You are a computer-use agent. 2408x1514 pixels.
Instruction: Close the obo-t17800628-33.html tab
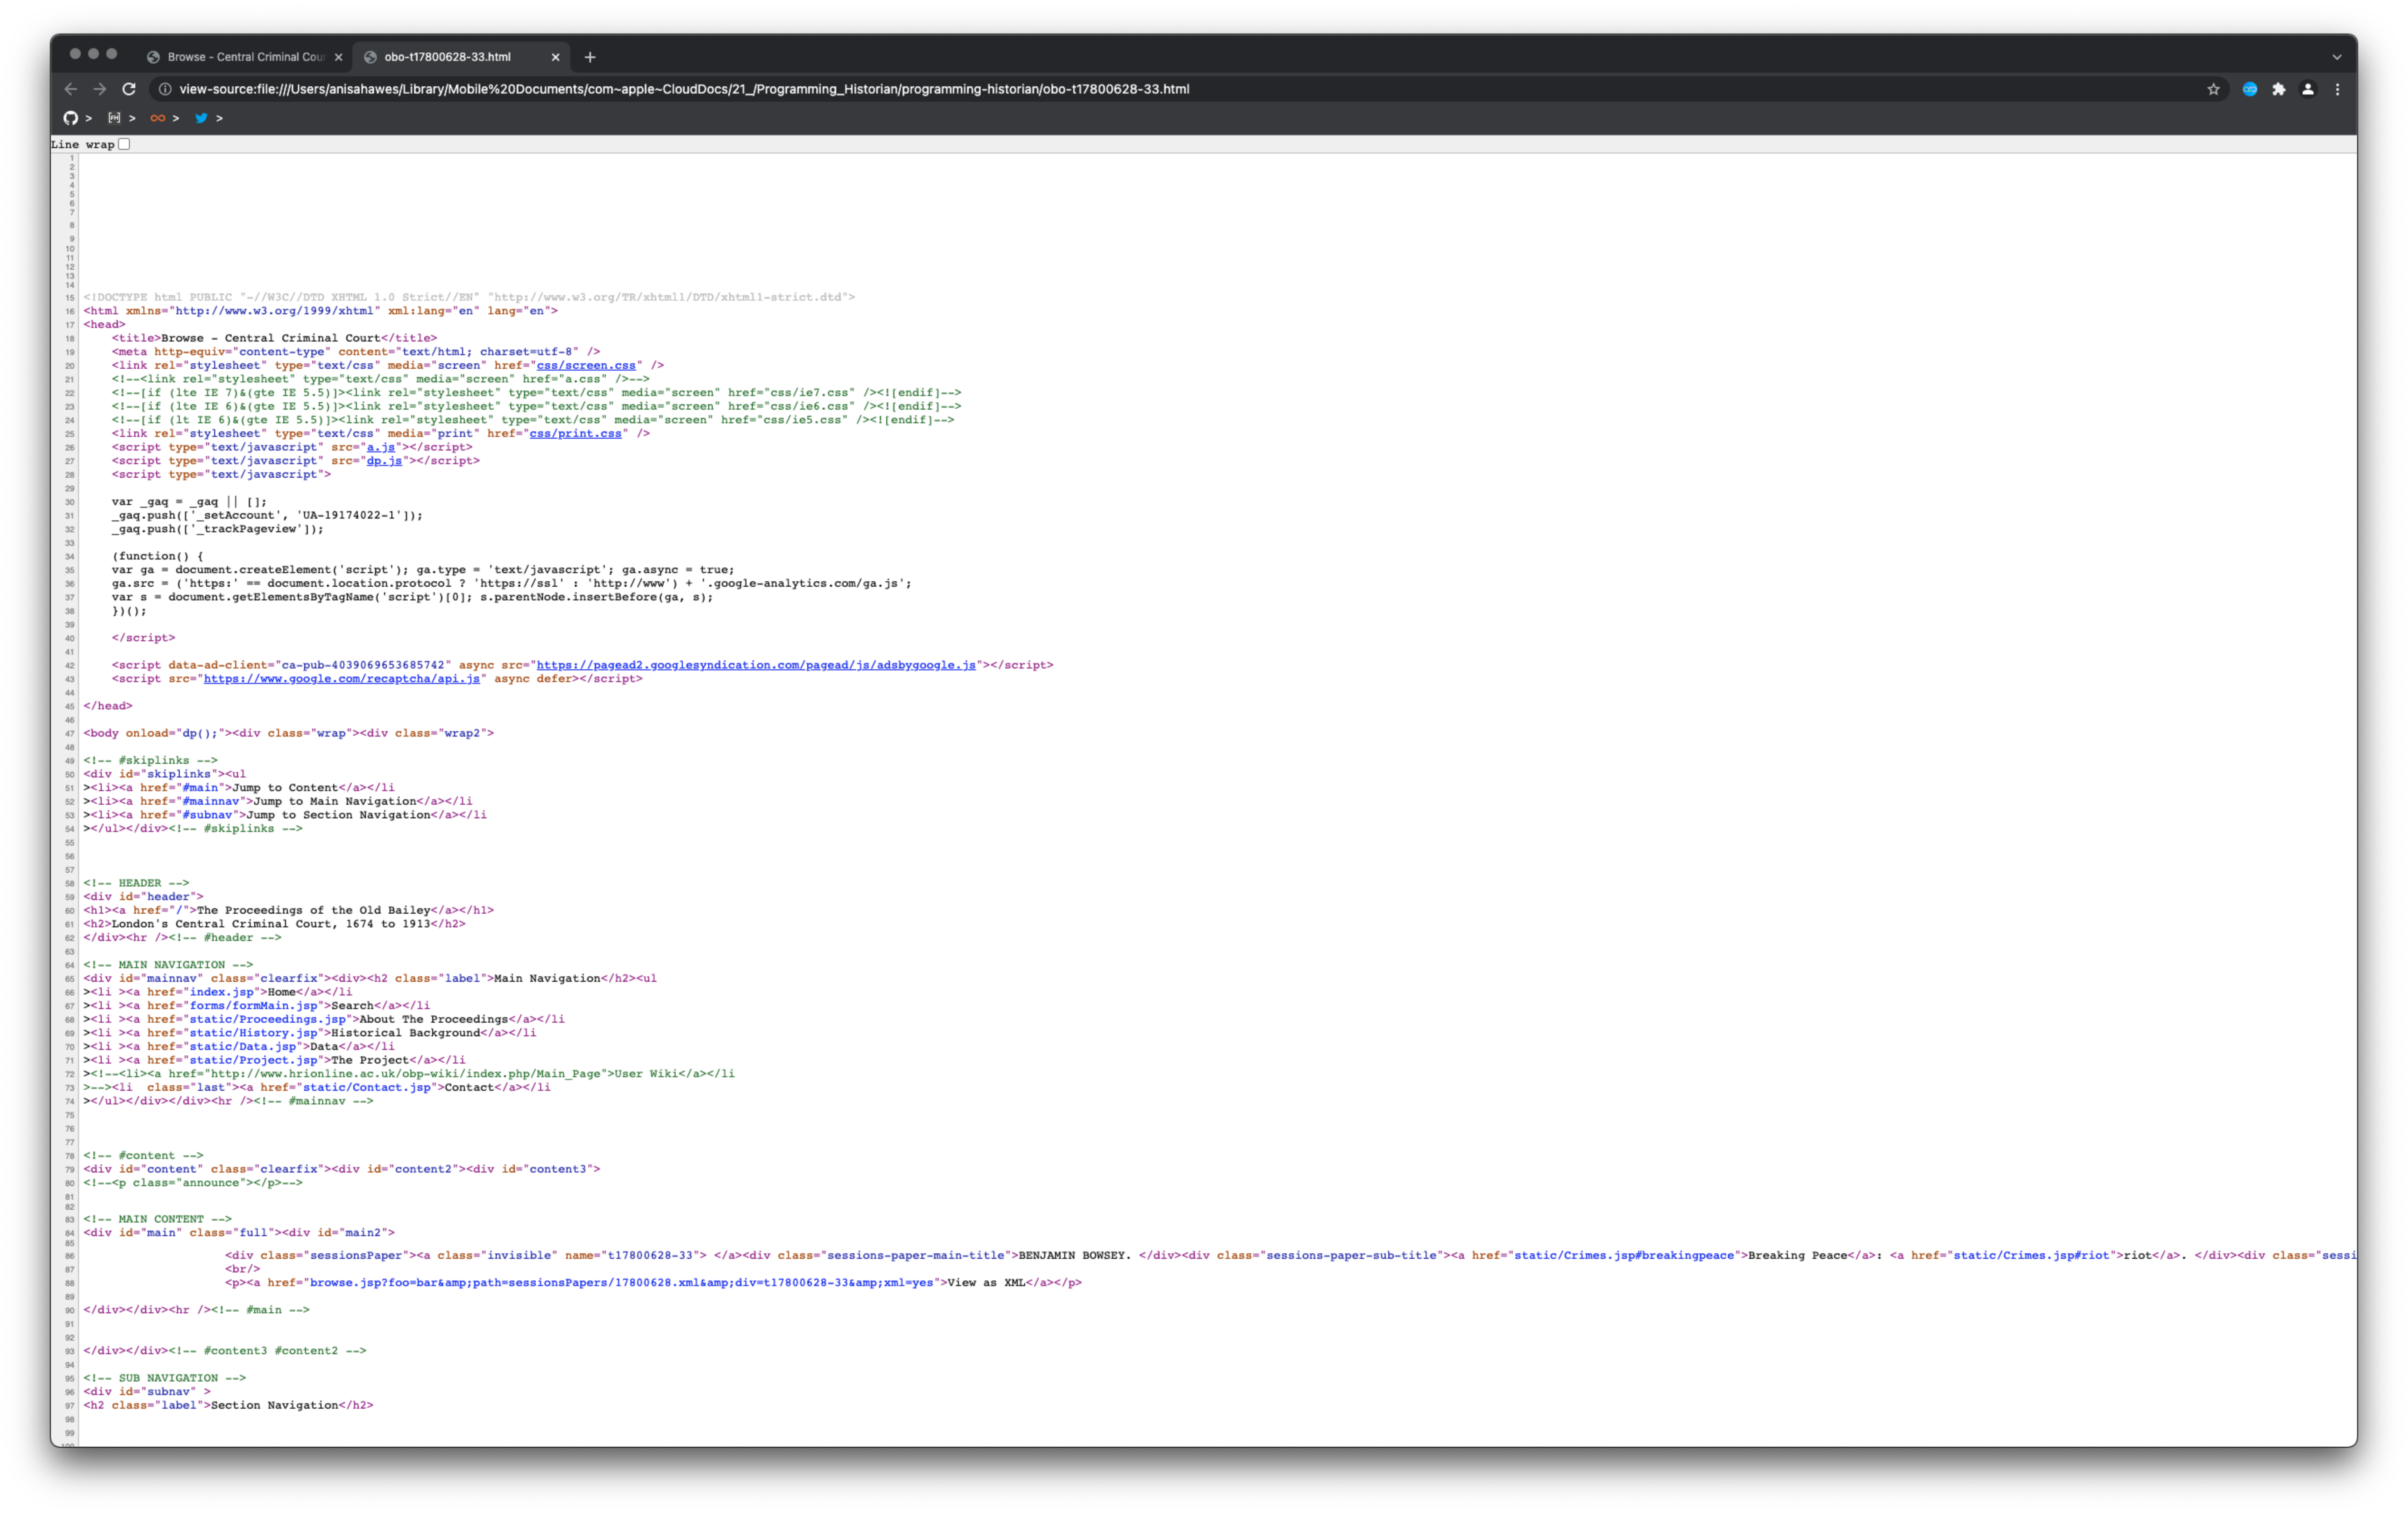(555, 57)
